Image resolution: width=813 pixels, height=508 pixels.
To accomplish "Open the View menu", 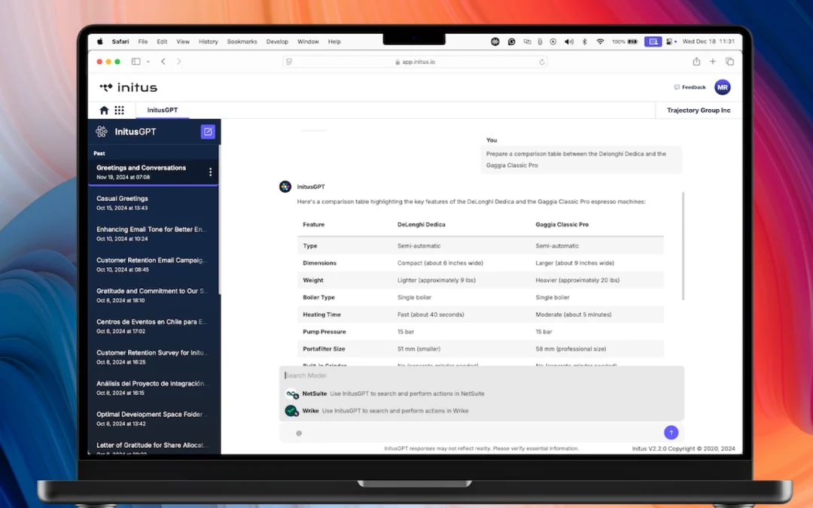I will [x=182, y=41].
